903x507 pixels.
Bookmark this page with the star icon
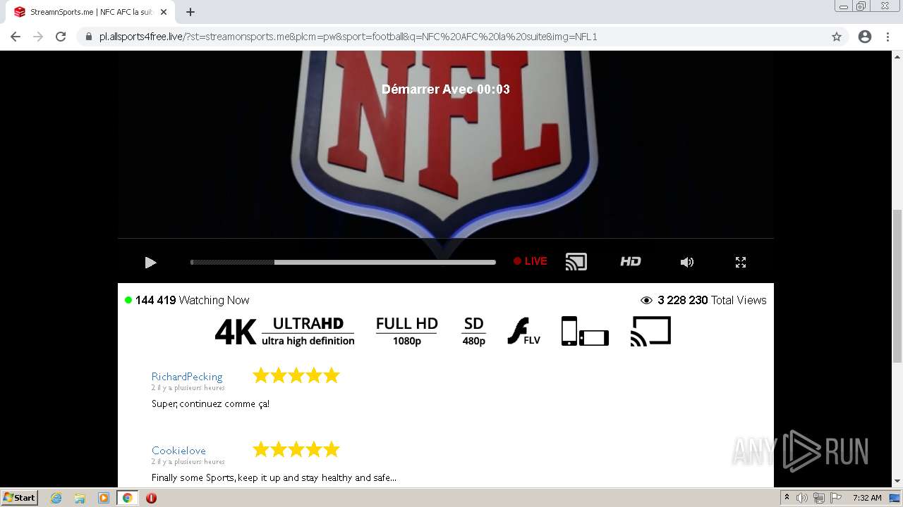837,37
